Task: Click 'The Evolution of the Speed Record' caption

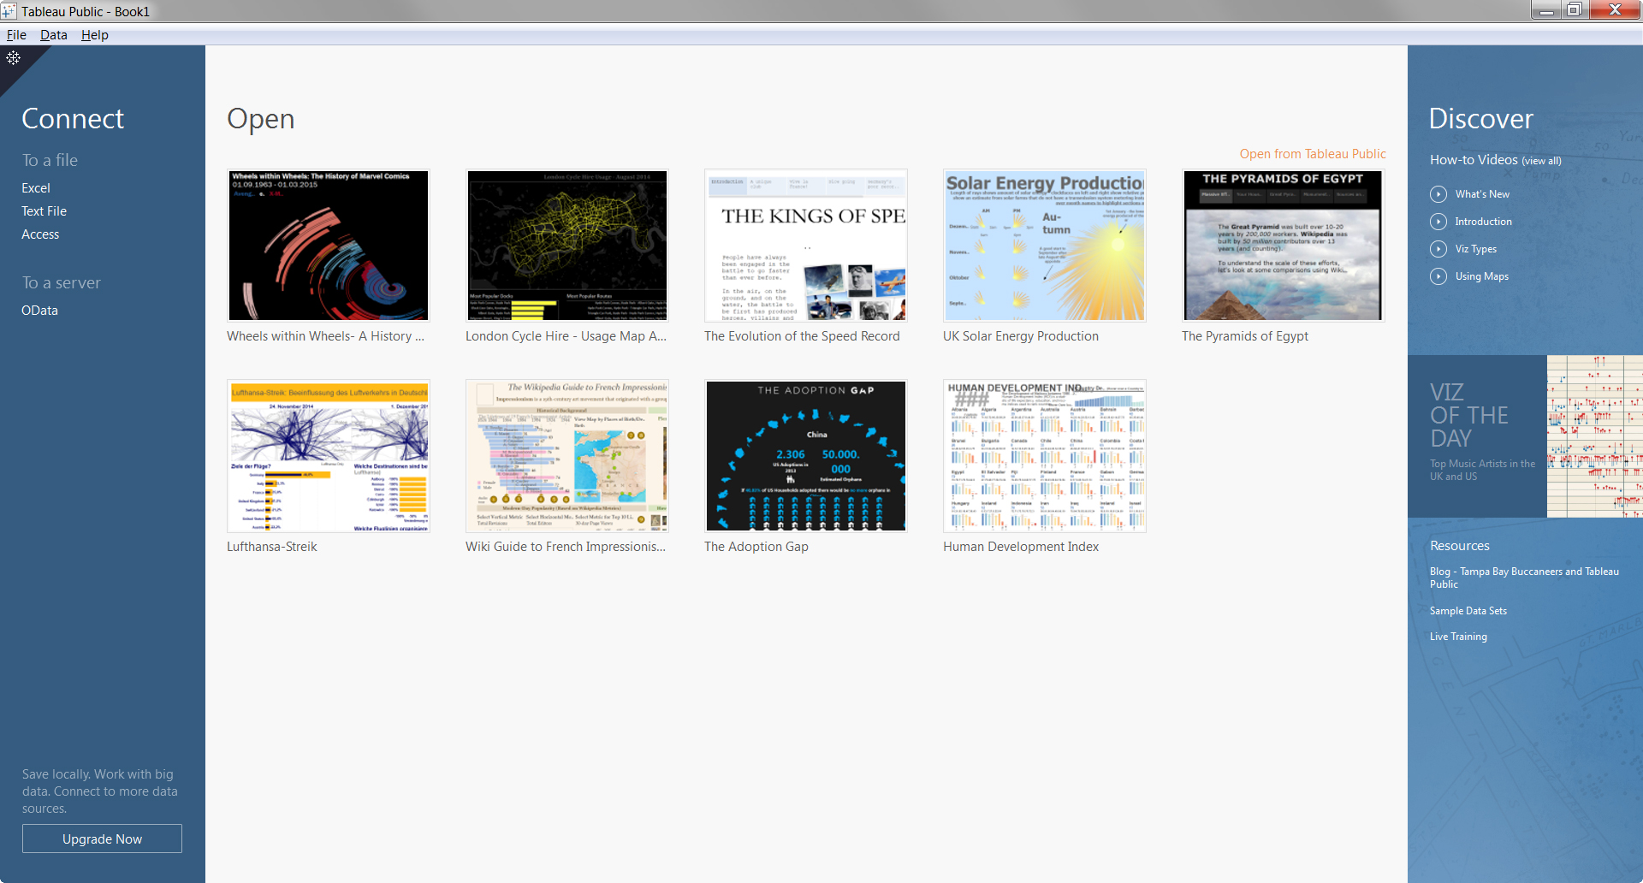Action: 802,336
